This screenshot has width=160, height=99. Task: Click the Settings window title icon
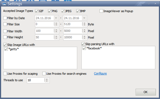click(x=4, y=4)
